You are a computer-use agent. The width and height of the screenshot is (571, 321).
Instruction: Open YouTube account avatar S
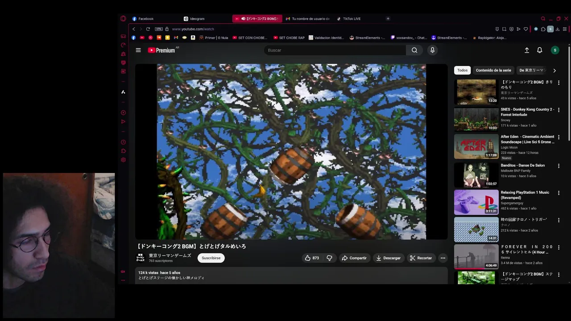point(555,50)
